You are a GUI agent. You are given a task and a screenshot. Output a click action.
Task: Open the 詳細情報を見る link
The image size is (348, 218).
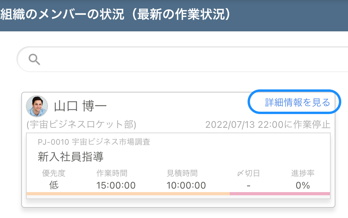point(297,103)
